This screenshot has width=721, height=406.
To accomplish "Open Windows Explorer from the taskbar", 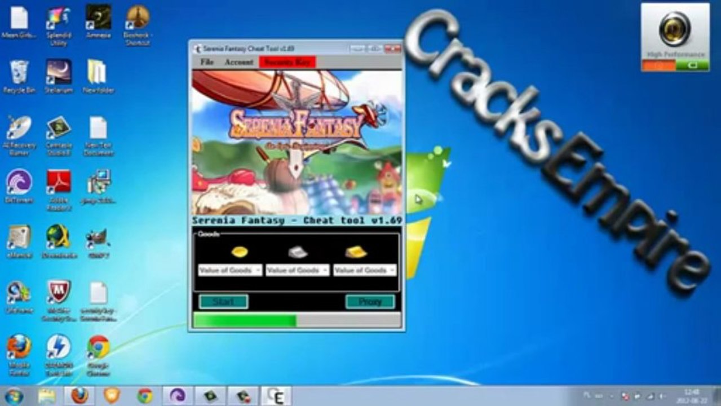I will [x=47, y=396].
